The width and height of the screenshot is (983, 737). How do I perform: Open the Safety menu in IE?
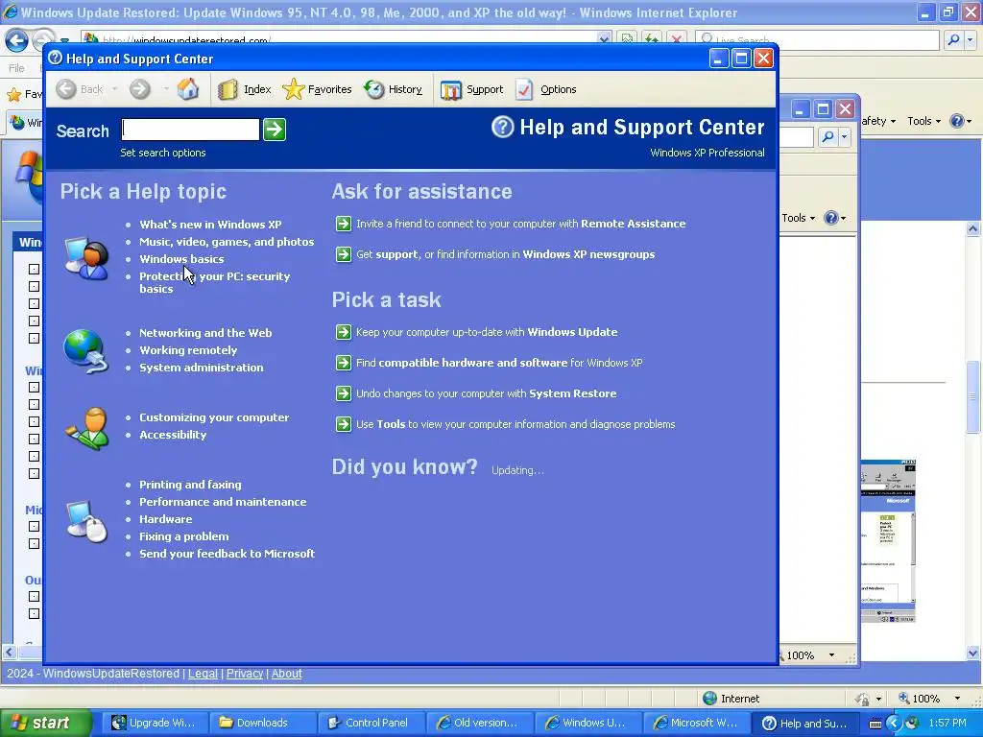[879, 121]
